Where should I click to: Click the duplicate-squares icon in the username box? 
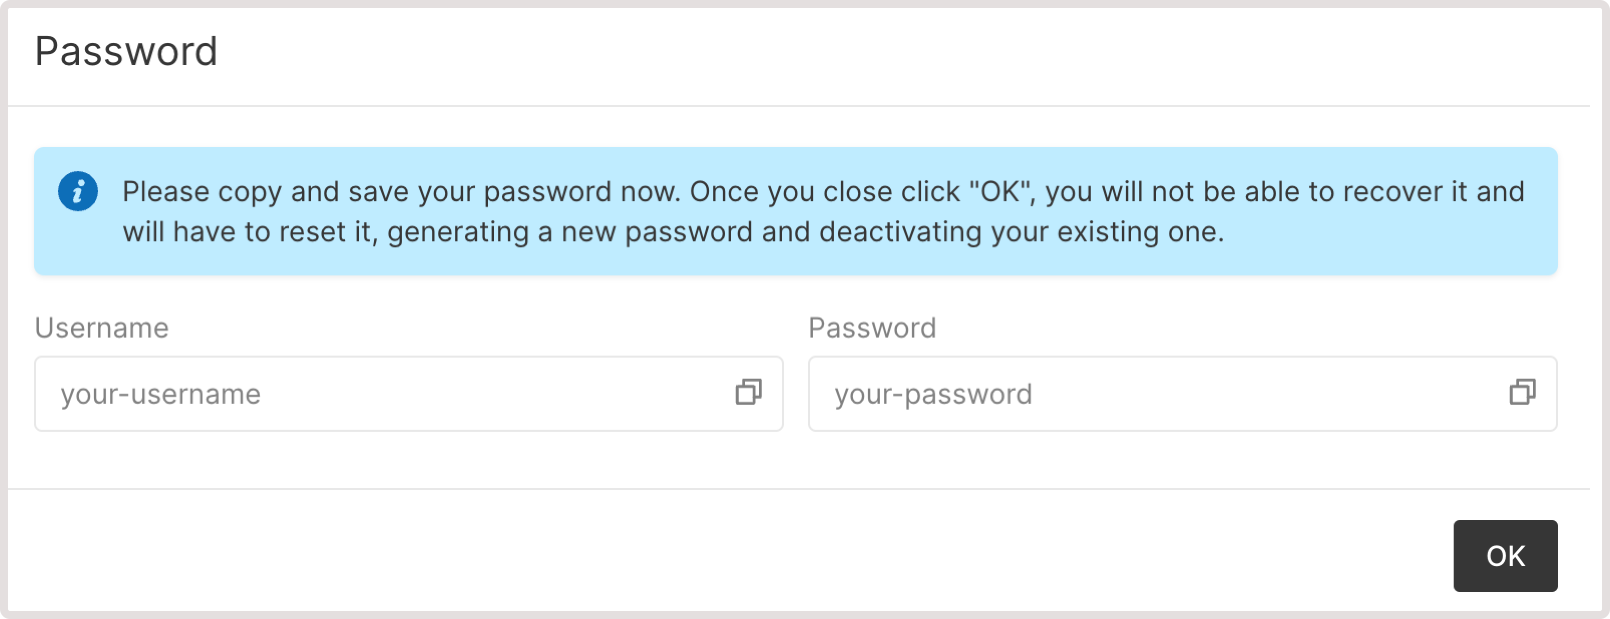pos(748,392)
